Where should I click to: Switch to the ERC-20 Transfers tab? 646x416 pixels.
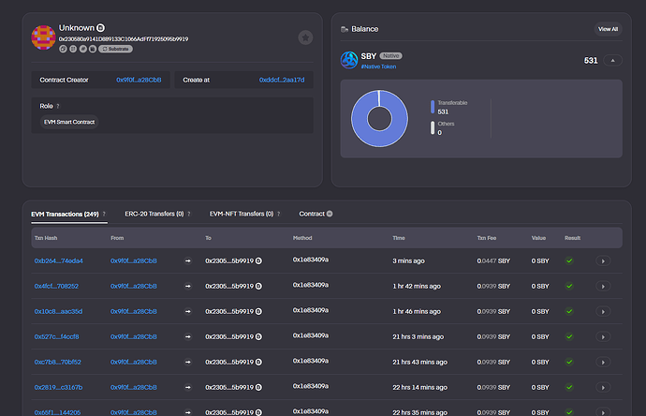154,215
